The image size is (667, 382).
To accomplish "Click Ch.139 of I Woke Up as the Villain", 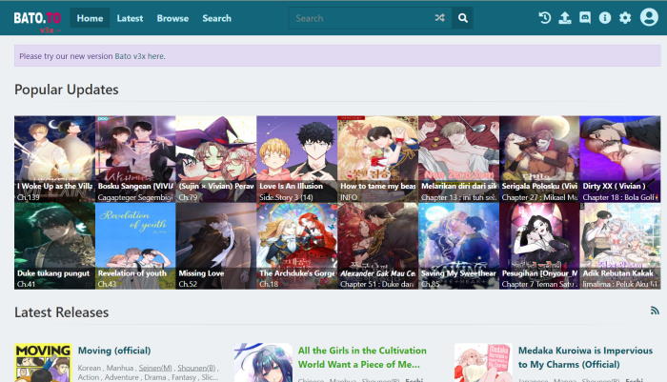I will 28,197.
